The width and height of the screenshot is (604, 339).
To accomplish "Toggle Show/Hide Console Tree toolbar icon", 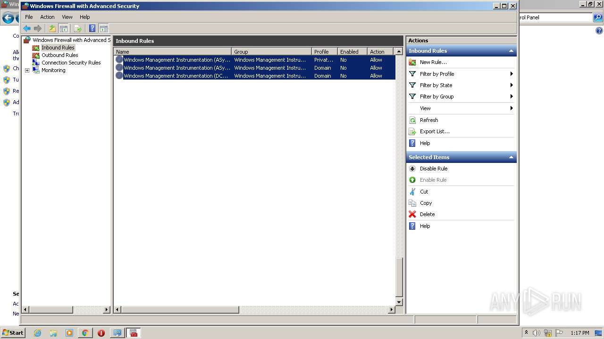I will pyautogui.click(x=63, y=28).
